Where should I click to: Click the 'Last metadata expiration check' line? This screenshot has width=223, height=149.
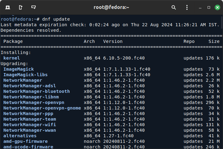click(x=110, y=25)
